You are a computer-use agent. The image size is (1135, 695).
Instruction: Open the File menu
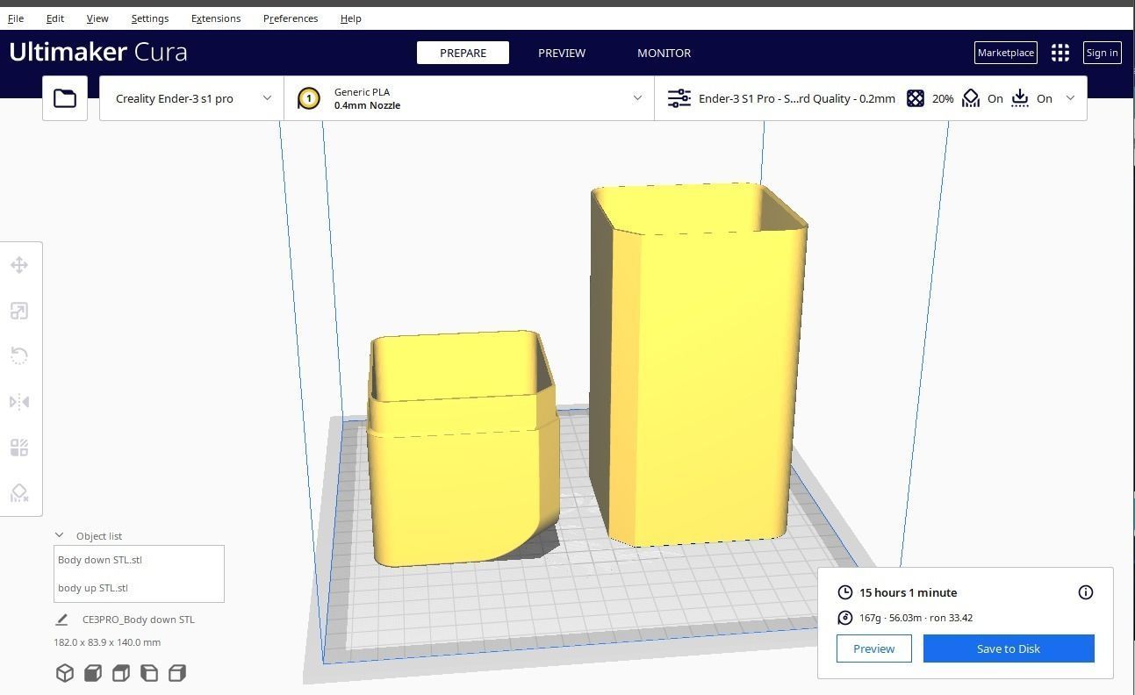click(16, 18)
